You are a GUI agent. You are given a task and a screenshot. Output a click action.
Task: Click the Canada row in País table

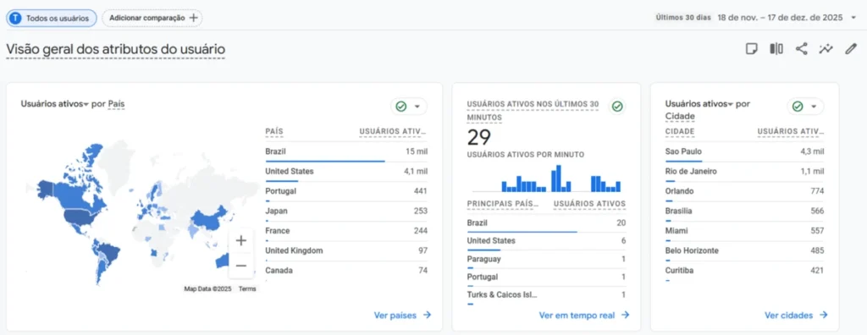[346, 272]
